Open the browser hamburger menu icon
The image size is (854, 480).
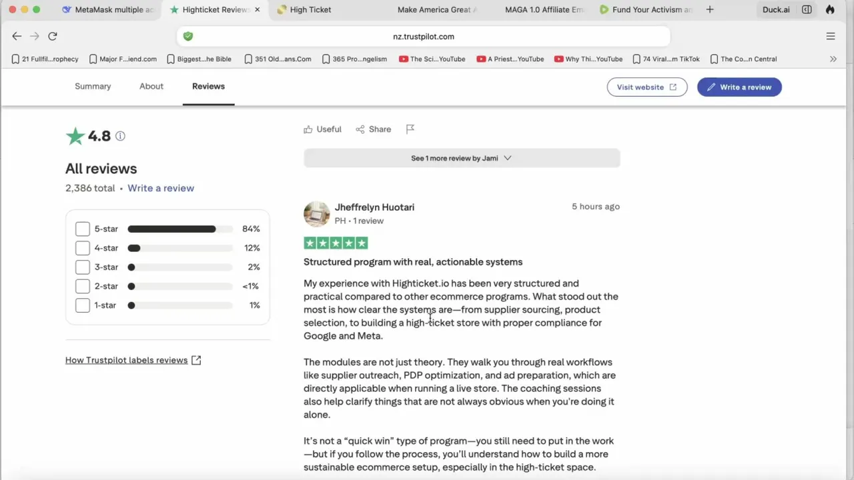click(x=831, y=37)
